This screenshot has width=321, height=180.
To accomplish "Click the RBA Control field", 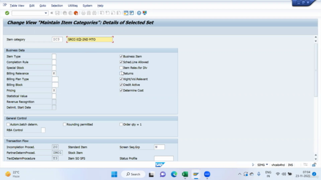I will 43,130.
